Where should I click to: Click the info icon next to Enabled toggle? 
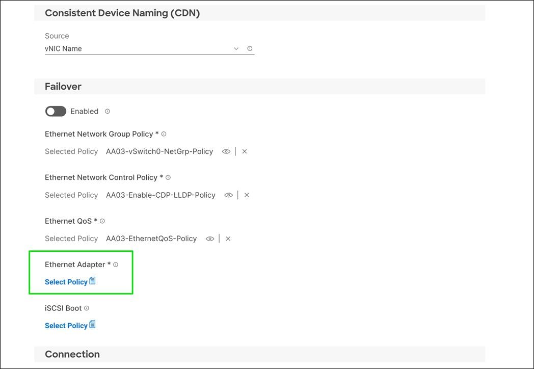point(107,111)
